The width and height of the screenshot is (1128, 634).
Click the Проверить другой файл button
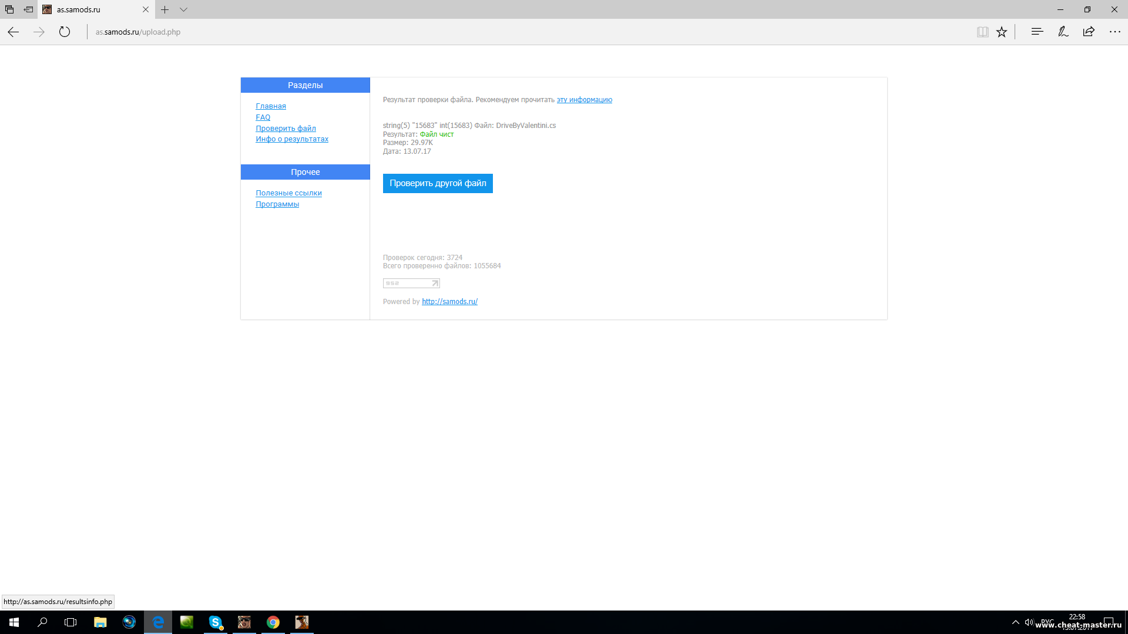[438, 183]
